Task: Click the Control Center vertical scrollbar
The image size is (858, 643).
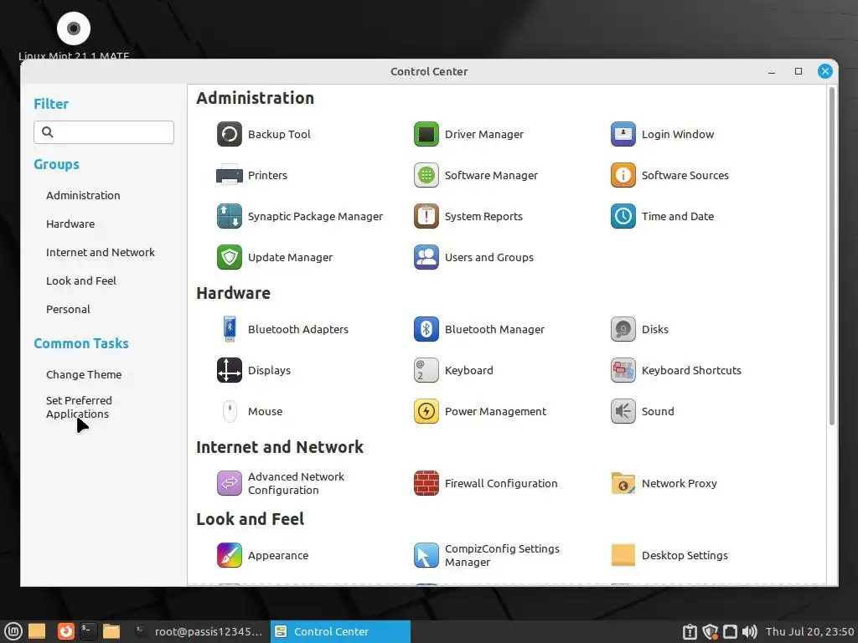Action: 832,255
